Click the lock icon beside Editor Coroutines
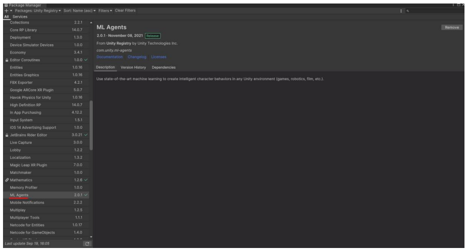 point(7,60)
